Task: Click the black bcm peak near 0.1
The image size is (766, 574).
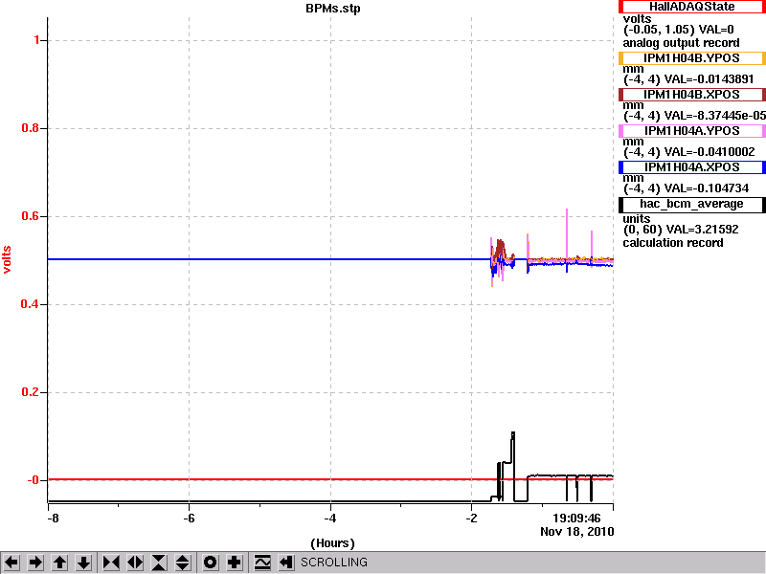Action: pos(513,433)
